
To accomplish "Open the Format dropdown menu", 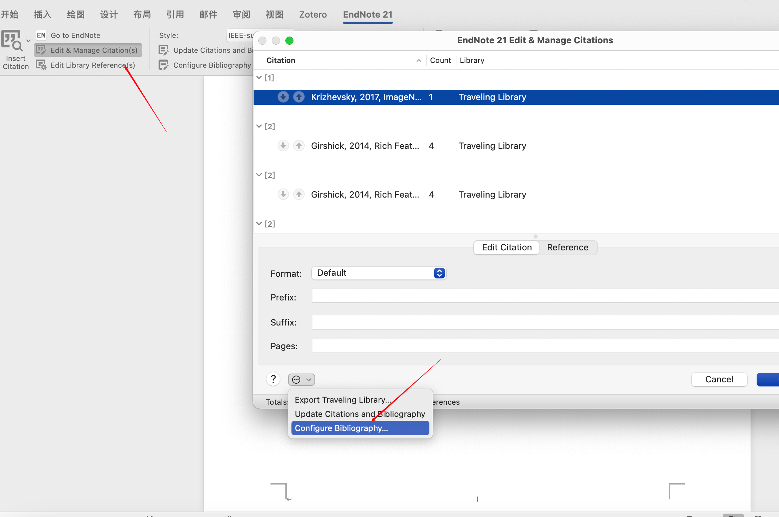I will [378, 273].
